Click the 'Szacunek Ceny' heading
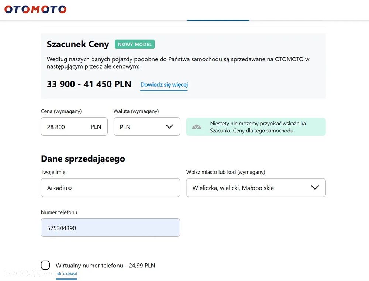Image resolution: width=369 pixels, height=281 pixels. pos(78,44)
